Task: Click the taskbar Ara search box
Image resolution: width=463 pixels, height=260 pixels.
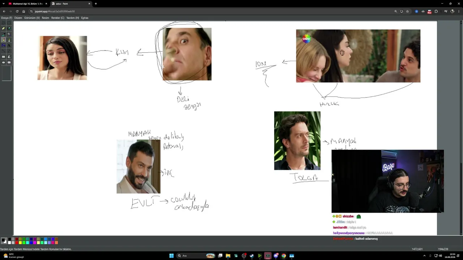Action: point(196,256)
